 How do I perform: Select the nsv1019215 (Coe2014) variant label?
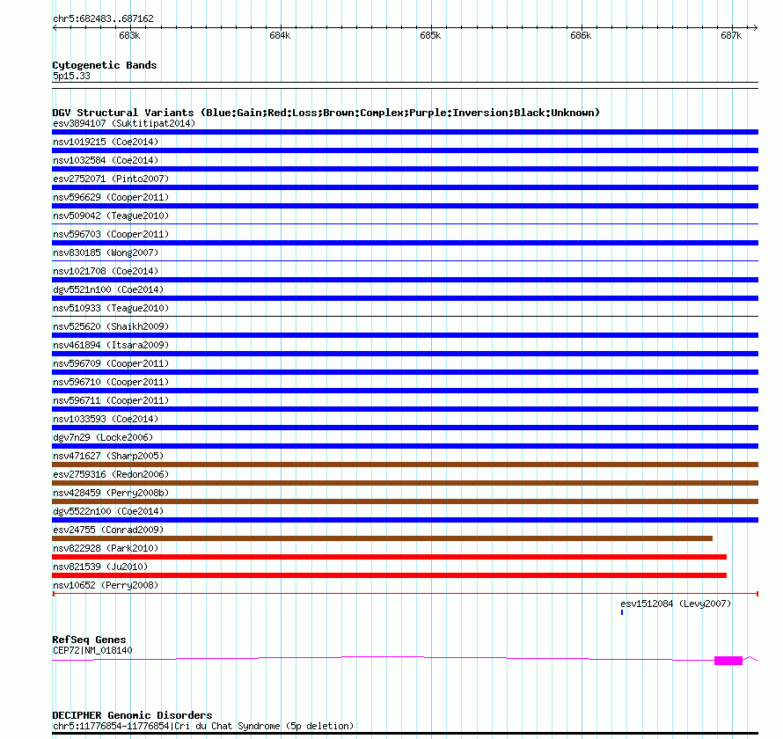pyautogui.click(x=106, y=142)
